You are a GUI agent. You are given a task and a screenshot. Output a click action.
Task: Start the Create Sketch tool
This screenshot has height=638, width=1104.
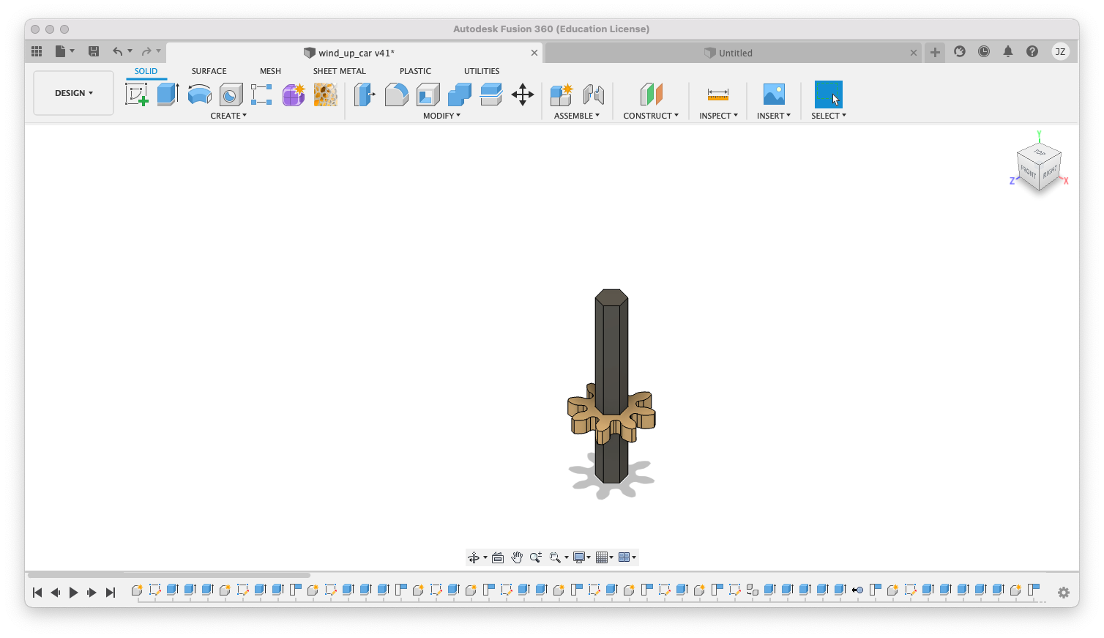(137, 94)
